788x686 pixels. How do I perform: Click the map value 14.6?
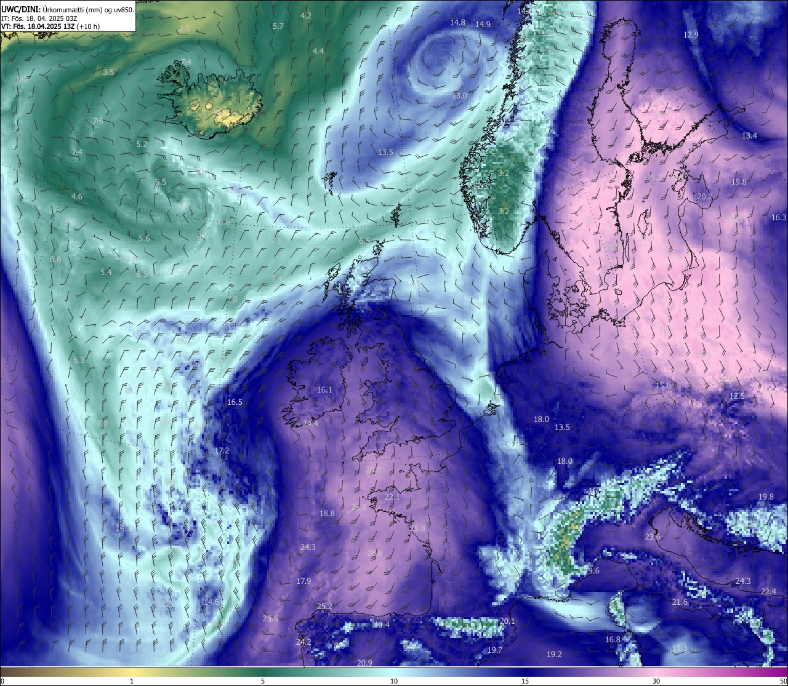211,602
